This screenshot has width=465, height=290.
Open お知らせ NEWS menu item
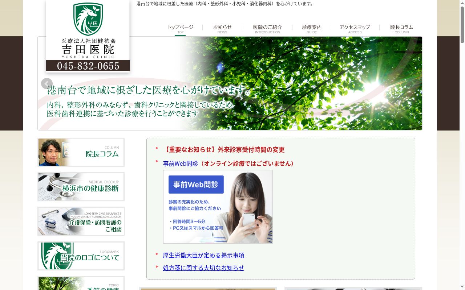click(x=222, y=29)
